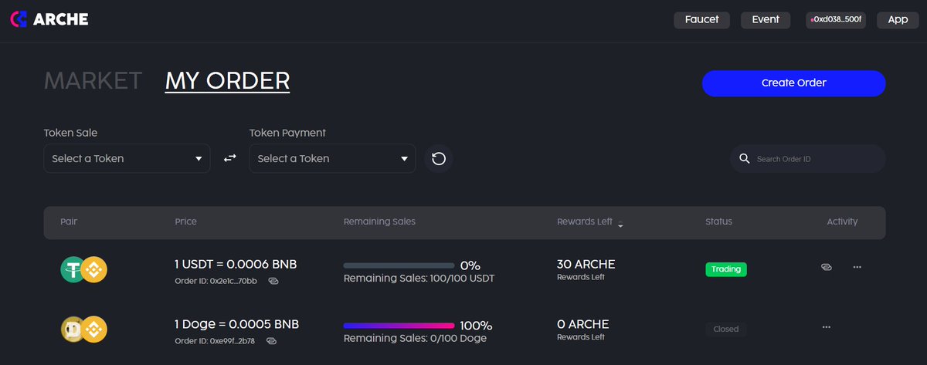Open three-dot menu for USDT order
927x365 pixels.
(x=857, y=267)
